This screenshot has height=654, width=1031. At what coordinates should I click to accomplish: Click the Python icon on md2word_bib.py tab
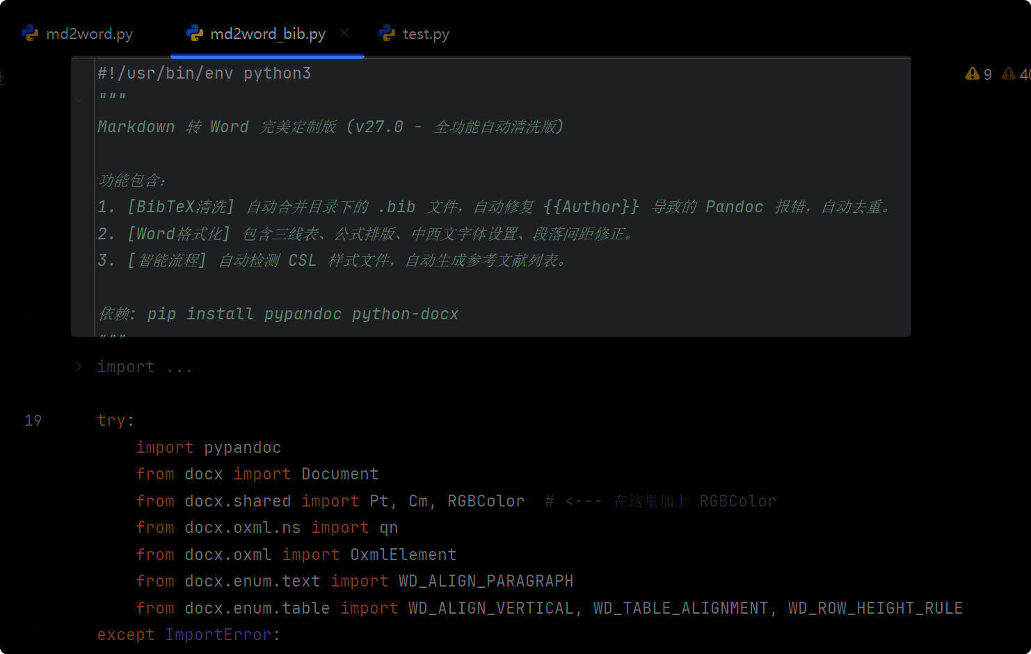click(x=195, y=33)
